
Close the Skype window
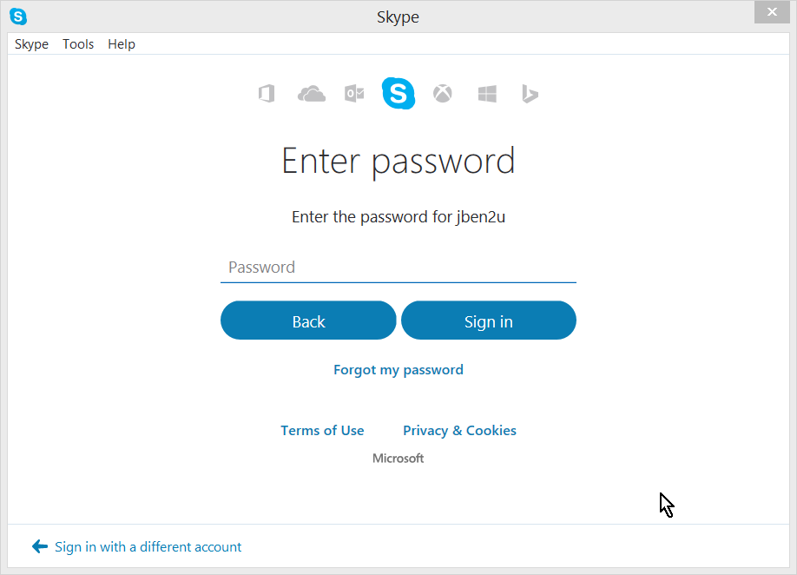[x=772, y=11]
